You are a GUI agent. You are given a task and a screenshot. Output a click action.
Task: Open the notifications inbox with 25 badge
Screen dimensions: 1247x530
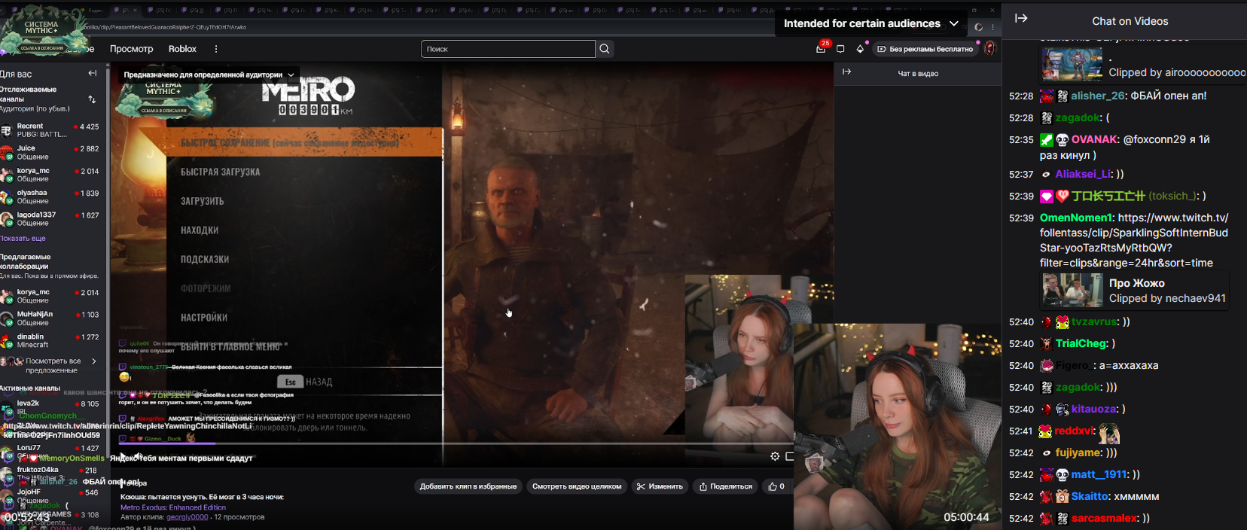click(821, 49)
